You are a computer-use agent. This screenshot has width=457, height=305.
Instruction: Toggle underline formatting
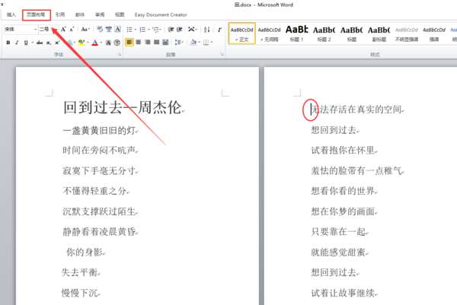pos(26,43)
